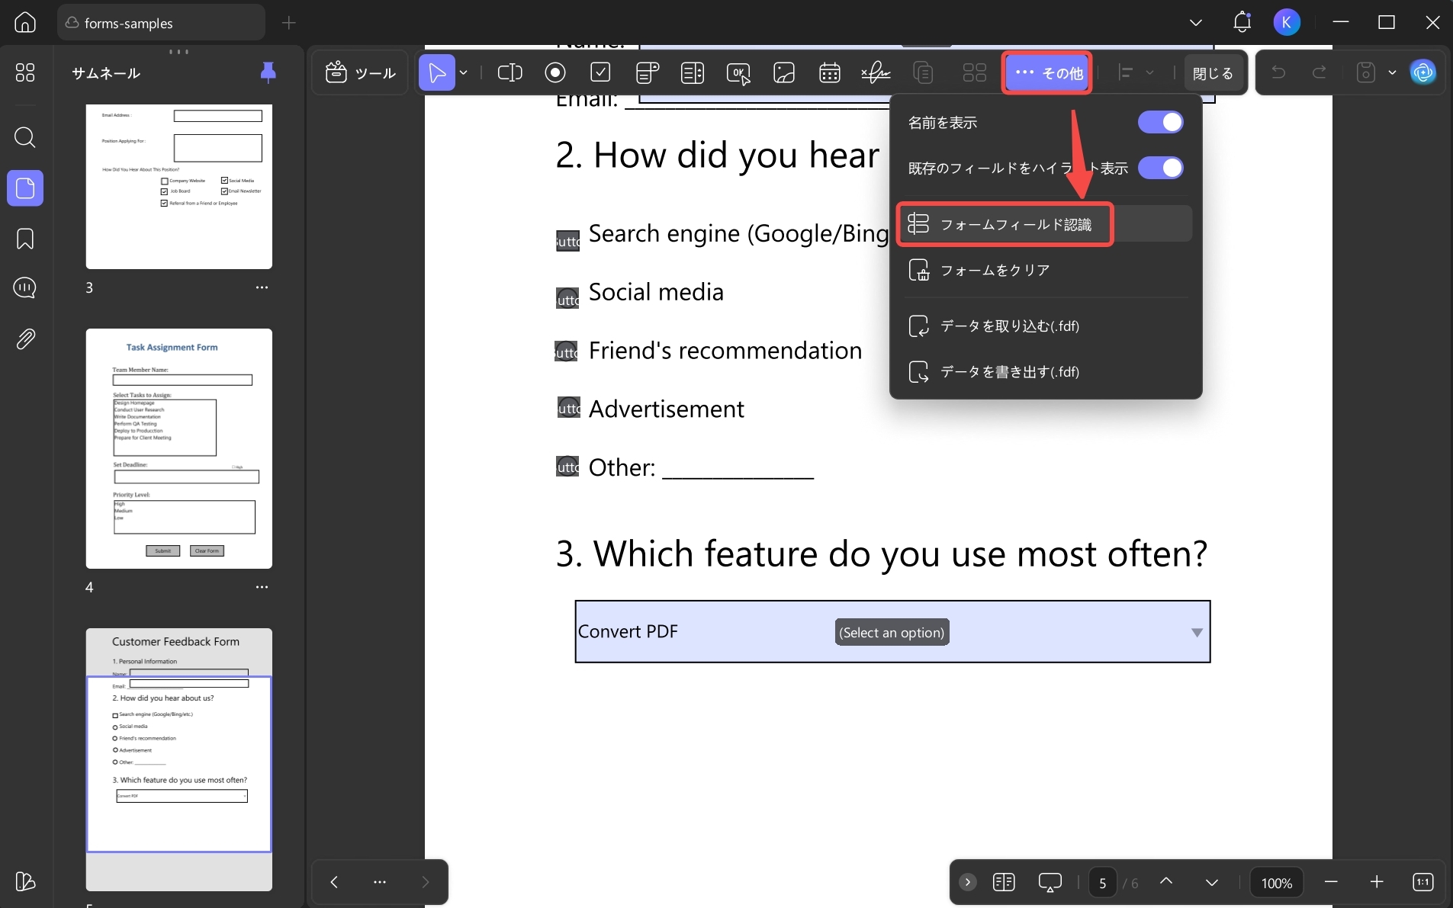Click the 閉じる button

click(1213, 73)
